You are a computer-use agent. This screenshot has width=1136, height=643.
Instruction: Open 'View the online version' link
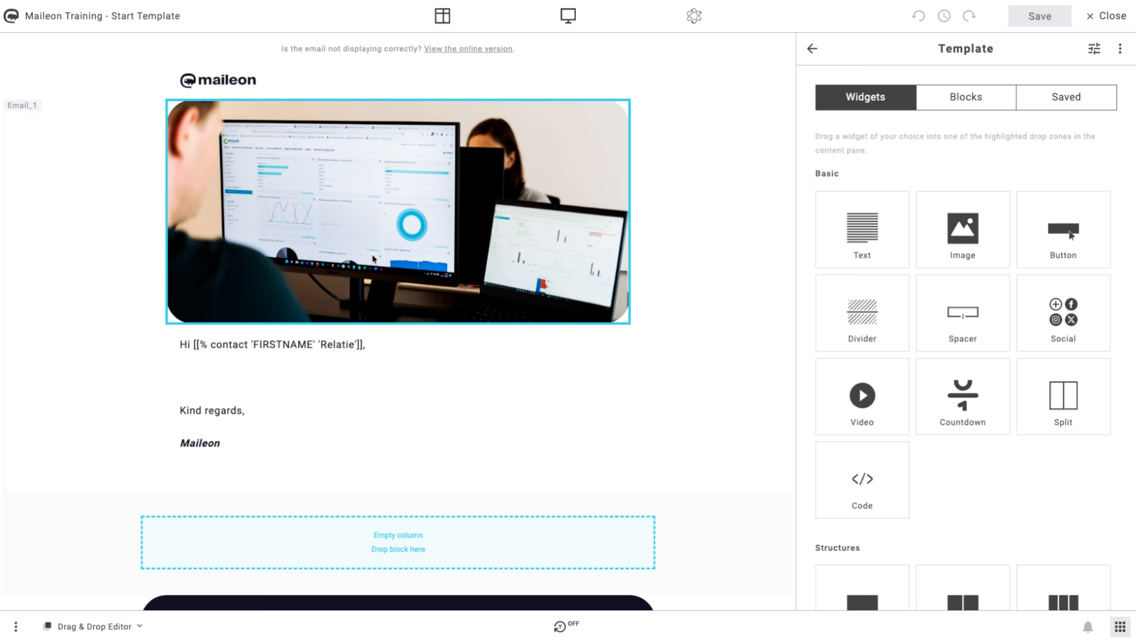pyautogui.click(x=468, y=49)
